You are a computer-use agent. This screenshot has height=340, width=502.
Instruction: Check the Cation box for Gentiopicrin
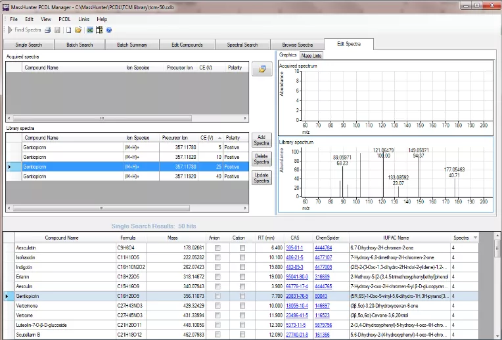pyautogui.click(x=242, y=297)
